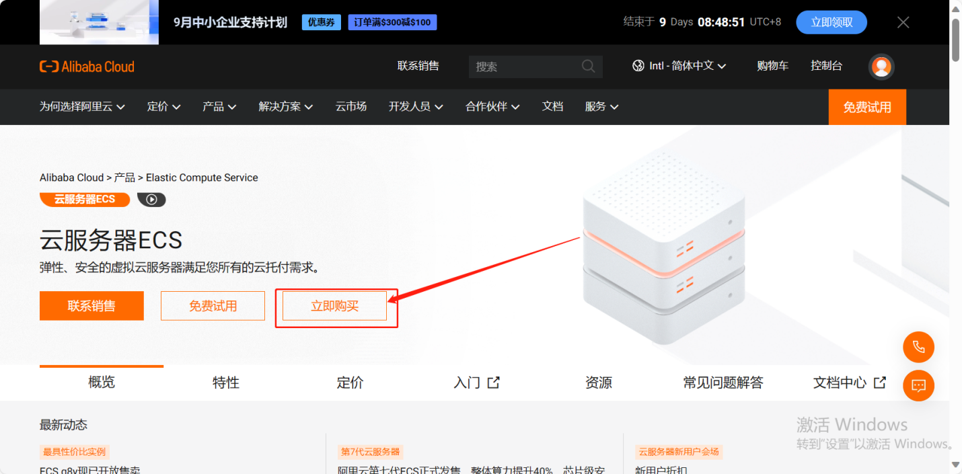This screenshot has height=474, width=962.
Task: Open the user avatar menu
Action: [881, 67]
